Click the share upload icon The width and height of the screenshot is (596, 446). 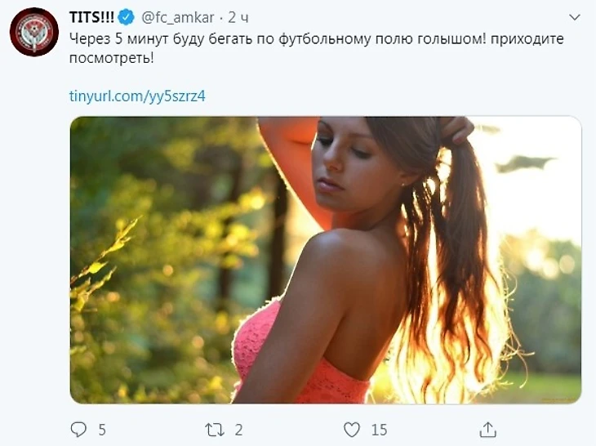point(487,429)
